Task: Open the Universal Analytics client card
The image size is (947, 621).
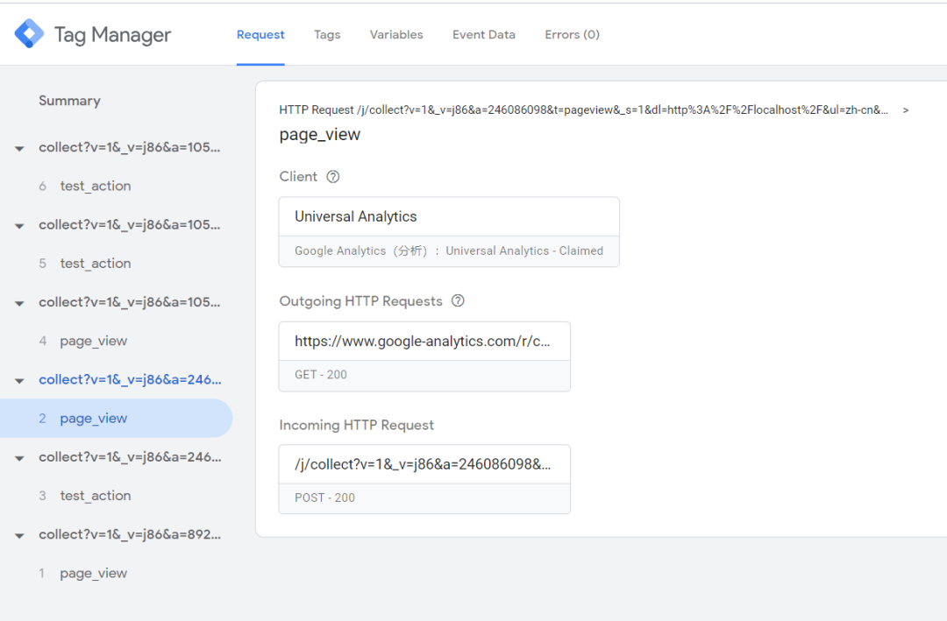Action: tap(449, 232)
